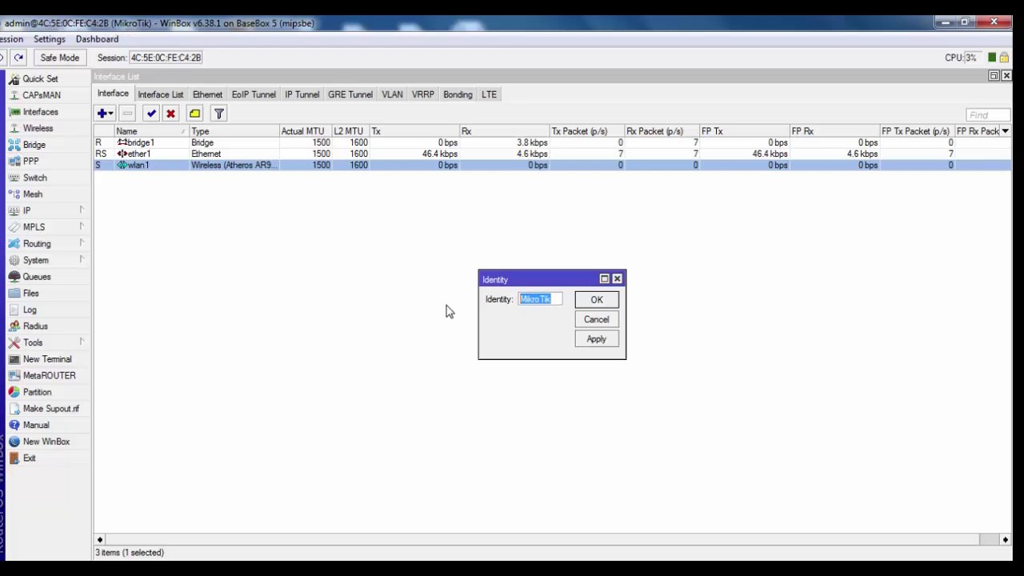The height and width of the screenshot is (576, 1024).
Task: Open column selector dropdown arrow in table header
Action: 1005,131
